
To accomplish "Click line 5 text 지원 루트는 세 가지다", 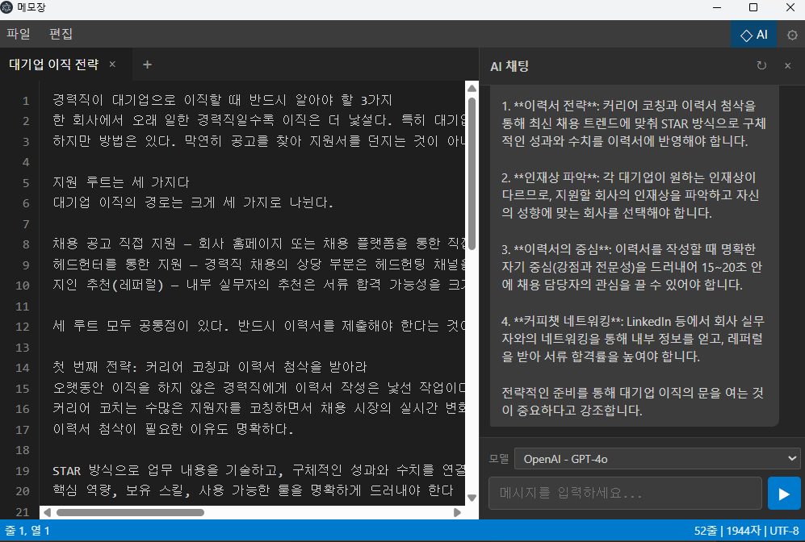I will tap(120, 182).
